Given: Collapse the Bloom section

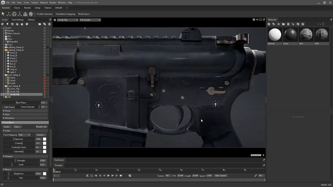Looking at the screenshot, I should point(25,169).
